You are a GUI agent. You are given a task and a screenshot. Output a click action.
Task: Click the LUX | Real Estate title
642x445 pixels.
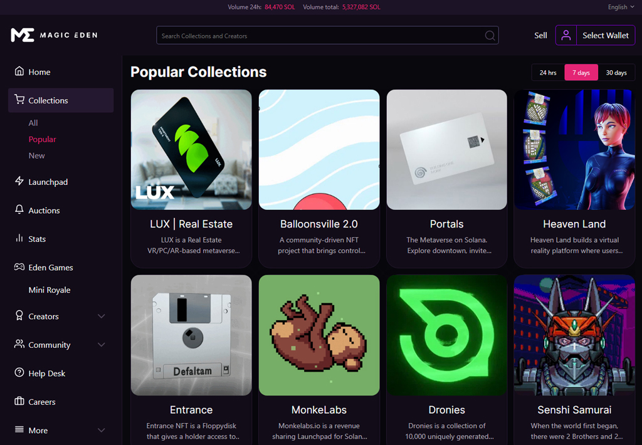pyautogui.click(x=191, y=224)
